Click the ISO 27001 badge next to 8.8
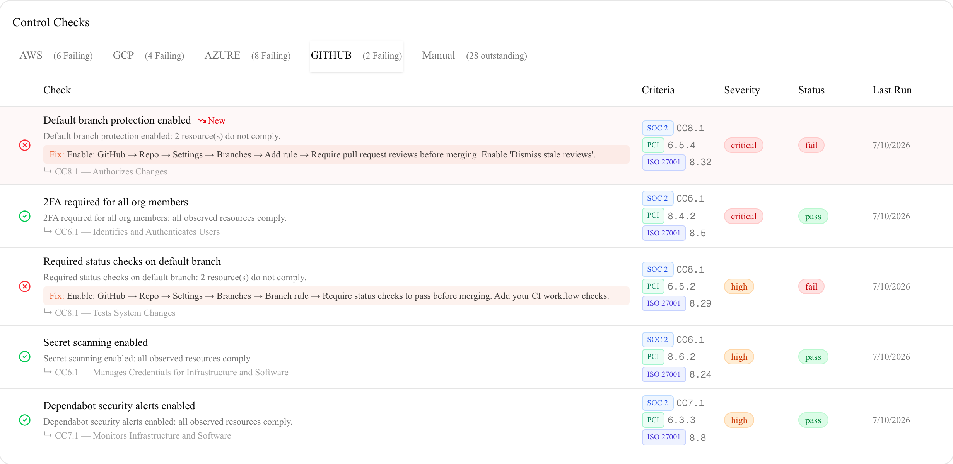 (664, 437)
